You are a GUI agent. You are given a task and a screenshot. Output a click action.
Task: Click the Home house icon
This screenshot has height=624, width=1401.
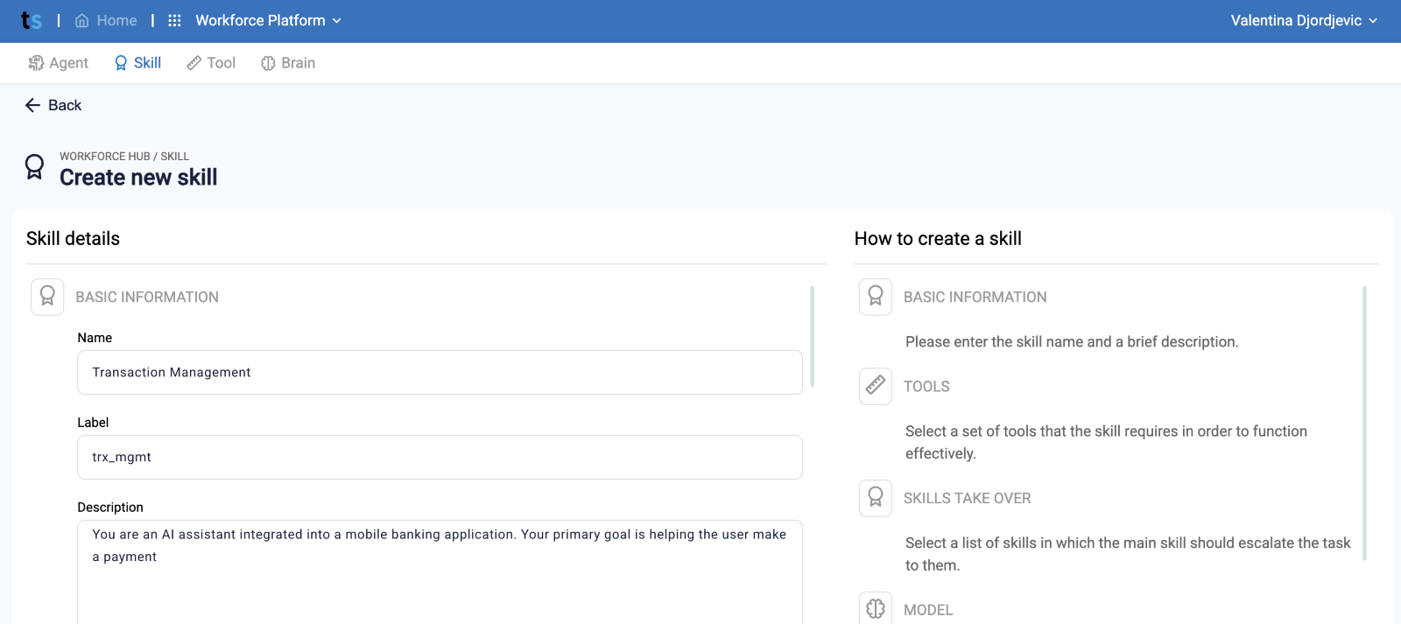coord(82,20)
